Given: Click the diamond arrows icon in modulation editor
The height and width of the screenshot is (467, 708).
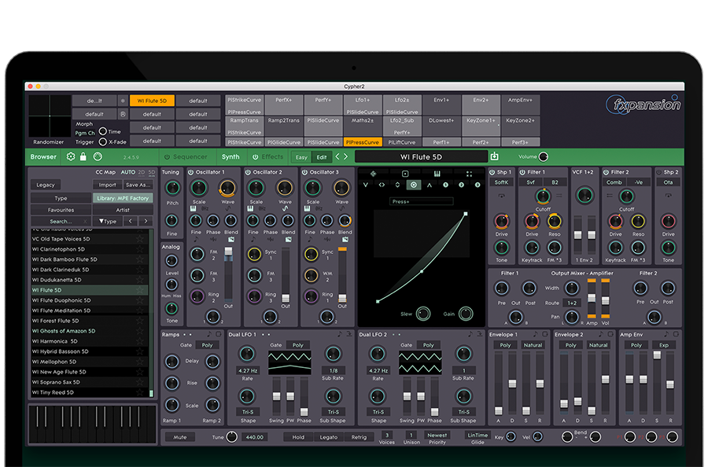Looking at the screenshot, I should point(373,174).
